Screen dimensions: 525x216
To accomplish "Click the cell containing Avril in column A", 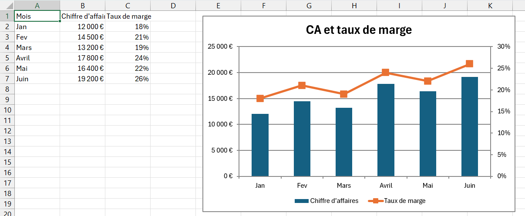I will tap(37, 58).
